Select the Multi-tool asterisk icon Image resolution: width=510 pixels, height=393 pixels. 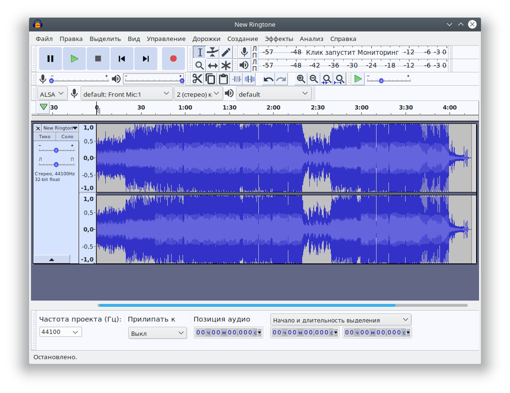226,65
